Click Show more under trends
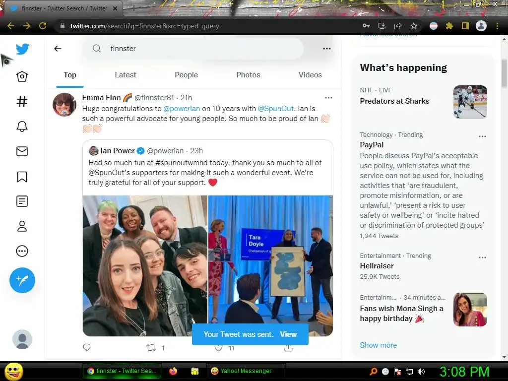Image resolution: width=508 pixels, height=381 pixels. 378,345
